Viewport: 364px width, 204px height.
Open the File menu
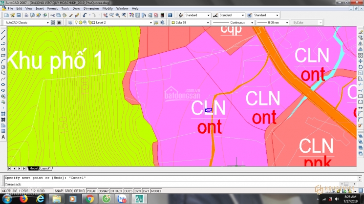pos(10,8)
